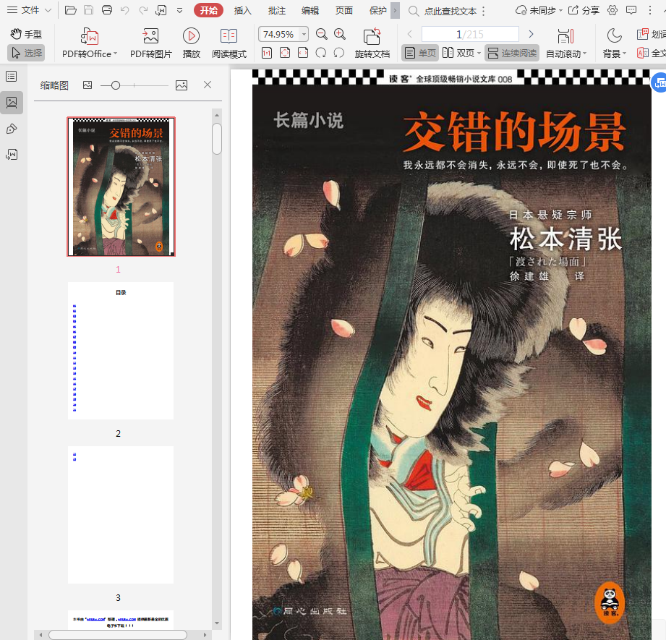Select the 选择 selection tool

(x=26, y=53)
